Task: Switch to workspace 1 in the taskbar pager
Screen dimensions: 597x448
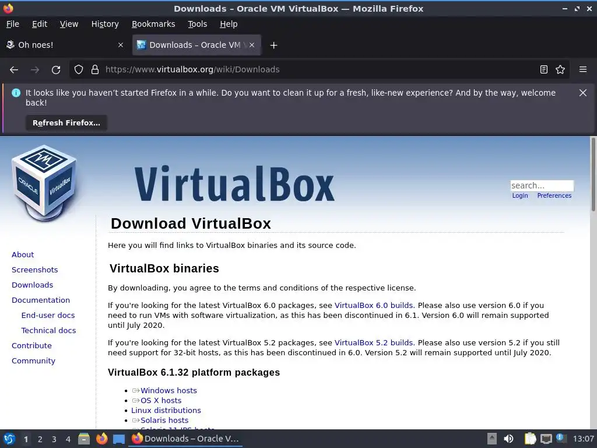Action: pyautogui.click(x=26, y=439)
